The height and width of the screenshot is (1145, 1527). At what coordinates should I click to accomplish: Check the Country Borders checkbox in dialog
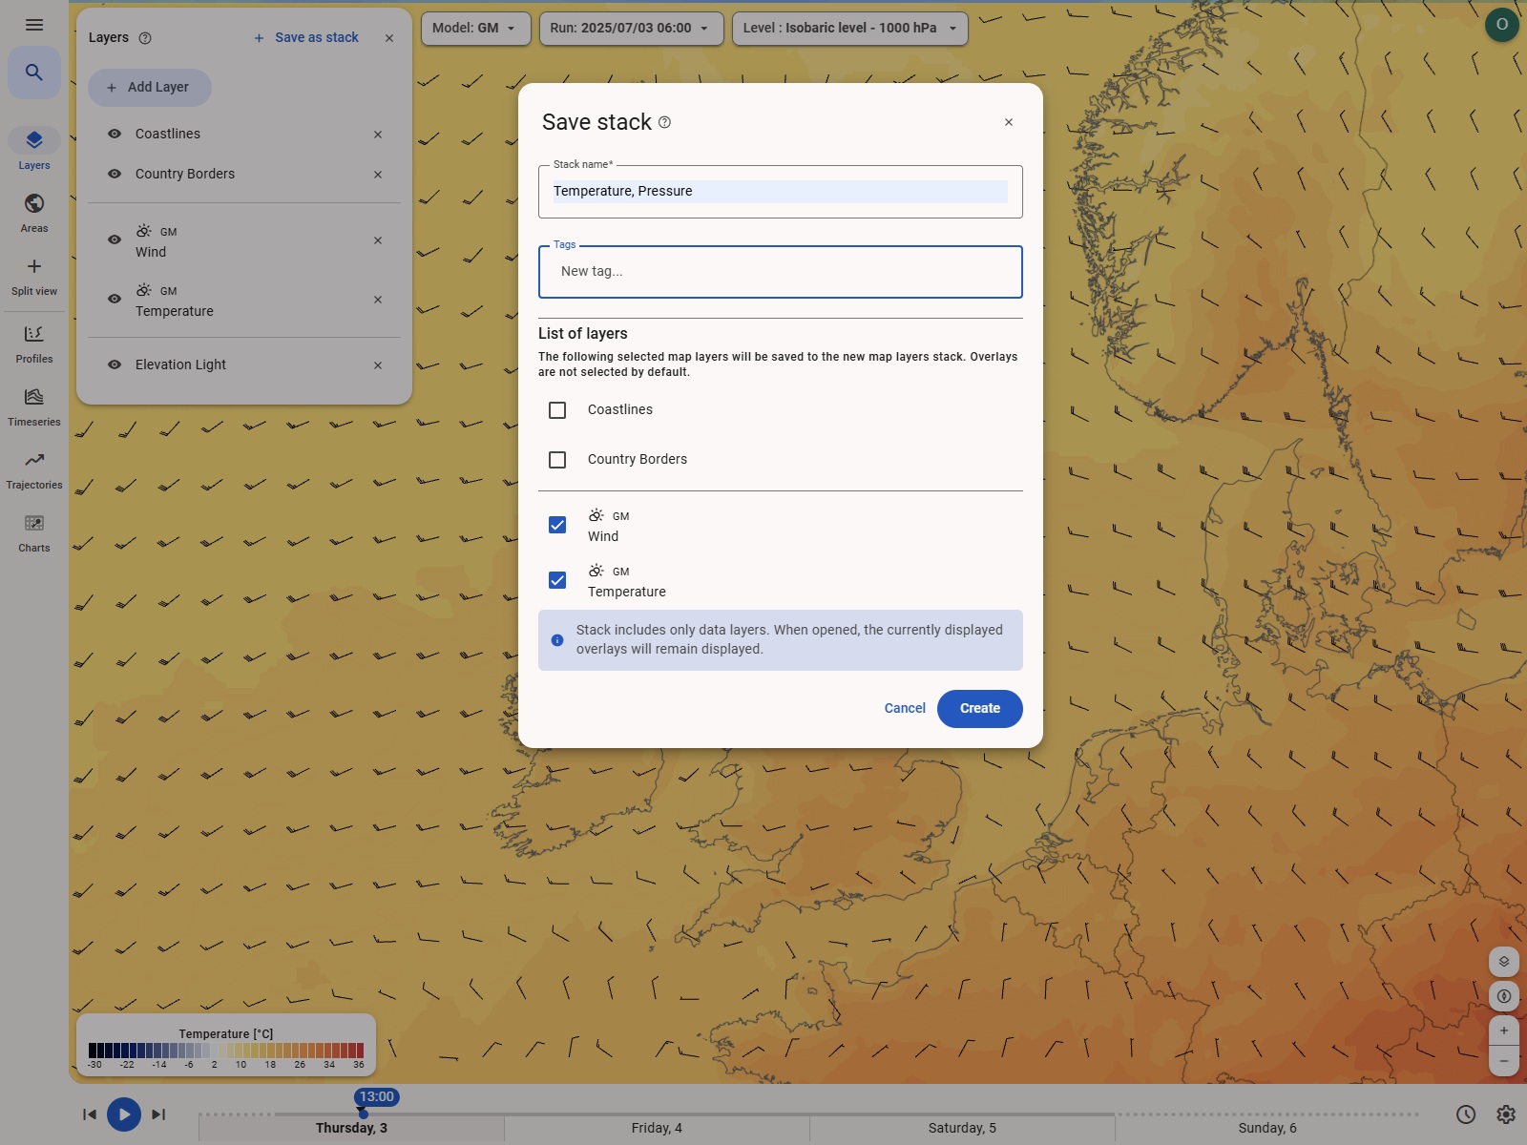pyautogui.click(x=557, y=460)
